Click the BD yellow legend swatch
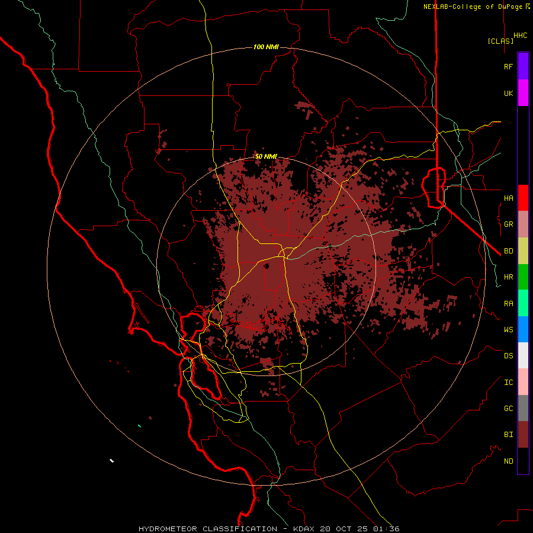 [x=523, y=251]
